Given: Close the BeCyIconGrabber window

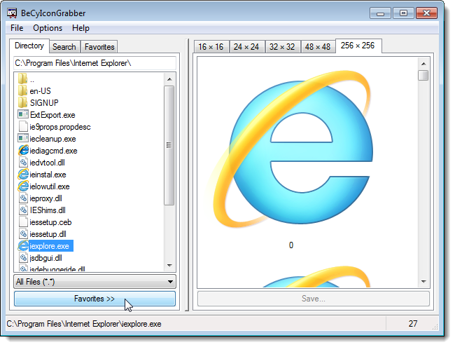Looking at the screenshot, I should point(426,13).
